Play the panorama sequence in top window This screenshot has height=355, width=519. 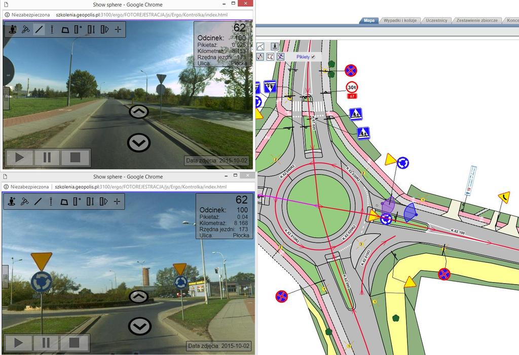(20, 157)
